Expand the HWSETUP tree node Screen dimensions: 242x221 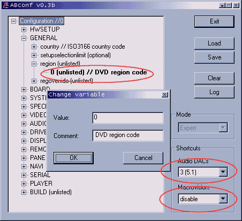[x=24, y=29]
